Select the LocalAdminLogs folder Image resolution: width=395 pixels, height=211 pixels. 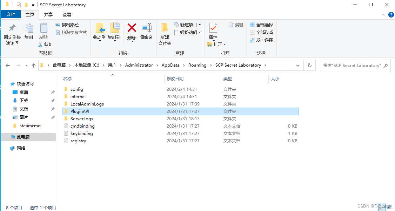point(180,104)
